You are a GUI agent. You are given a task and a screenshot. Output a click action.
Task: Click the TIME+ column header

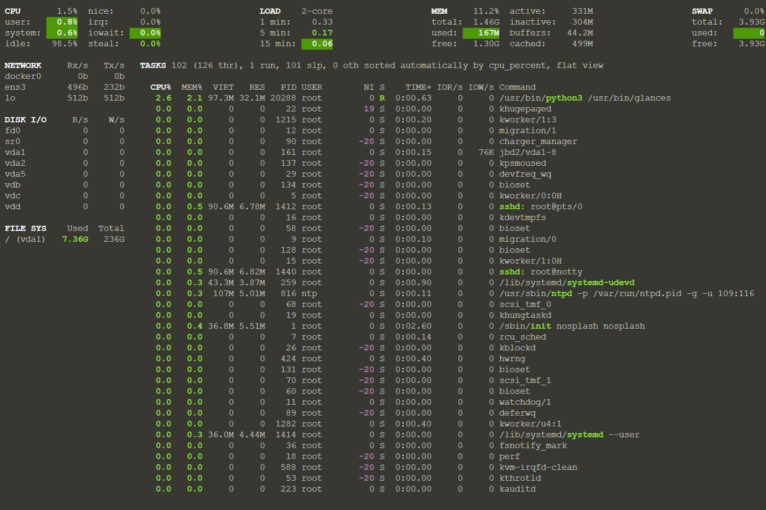[418, 87]
